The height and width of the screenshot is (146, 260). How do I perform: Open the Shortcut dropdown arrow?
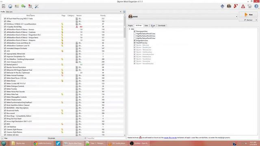256,20
